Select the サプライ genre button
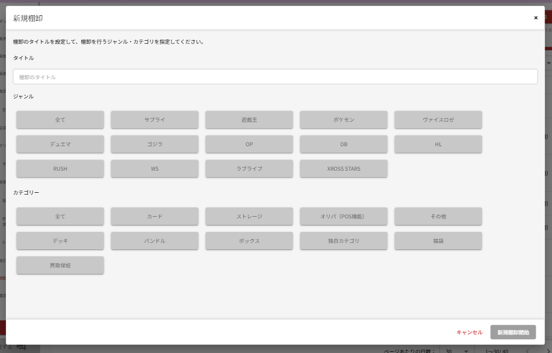 [x=155, y=120]
